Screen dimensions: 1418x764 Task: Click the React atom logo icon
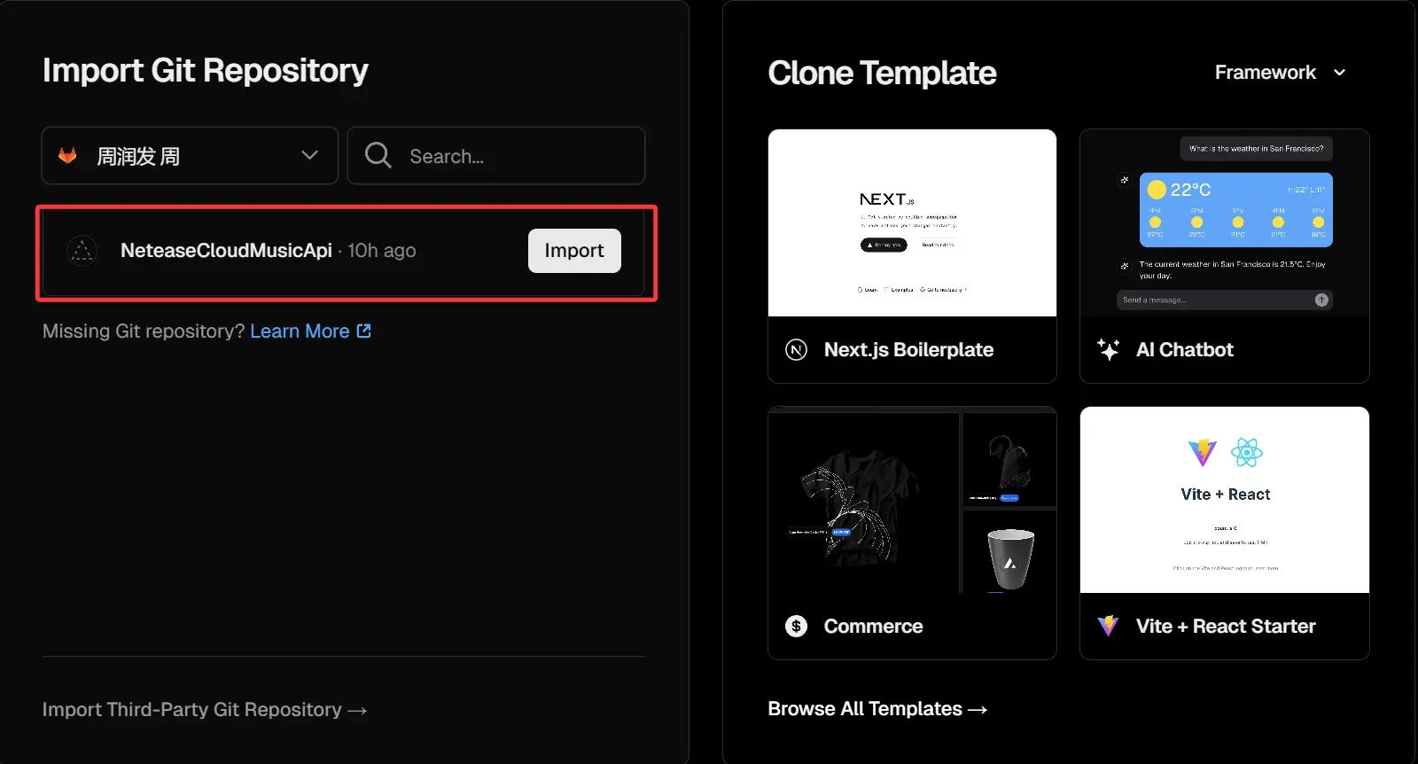pos(1249,453)
